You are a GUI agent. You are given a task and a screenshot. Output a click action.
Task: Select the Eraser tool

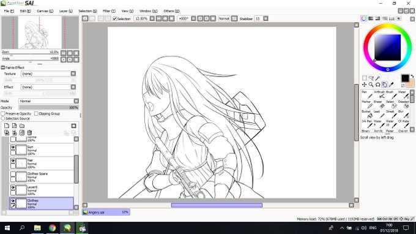379,104
